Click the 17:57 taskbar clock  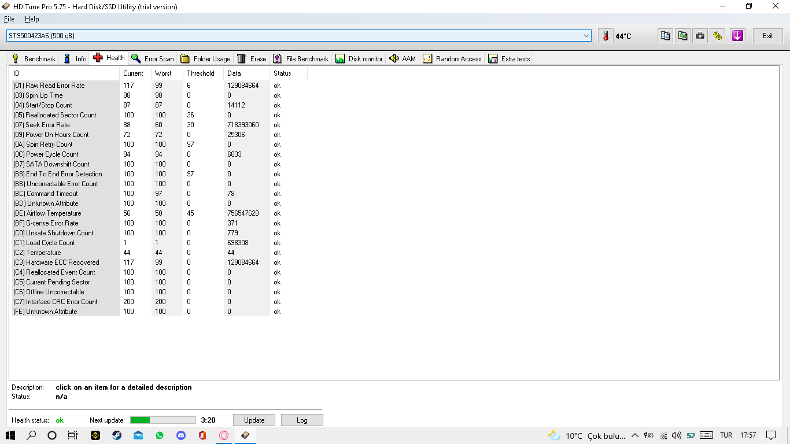point(748,435)
